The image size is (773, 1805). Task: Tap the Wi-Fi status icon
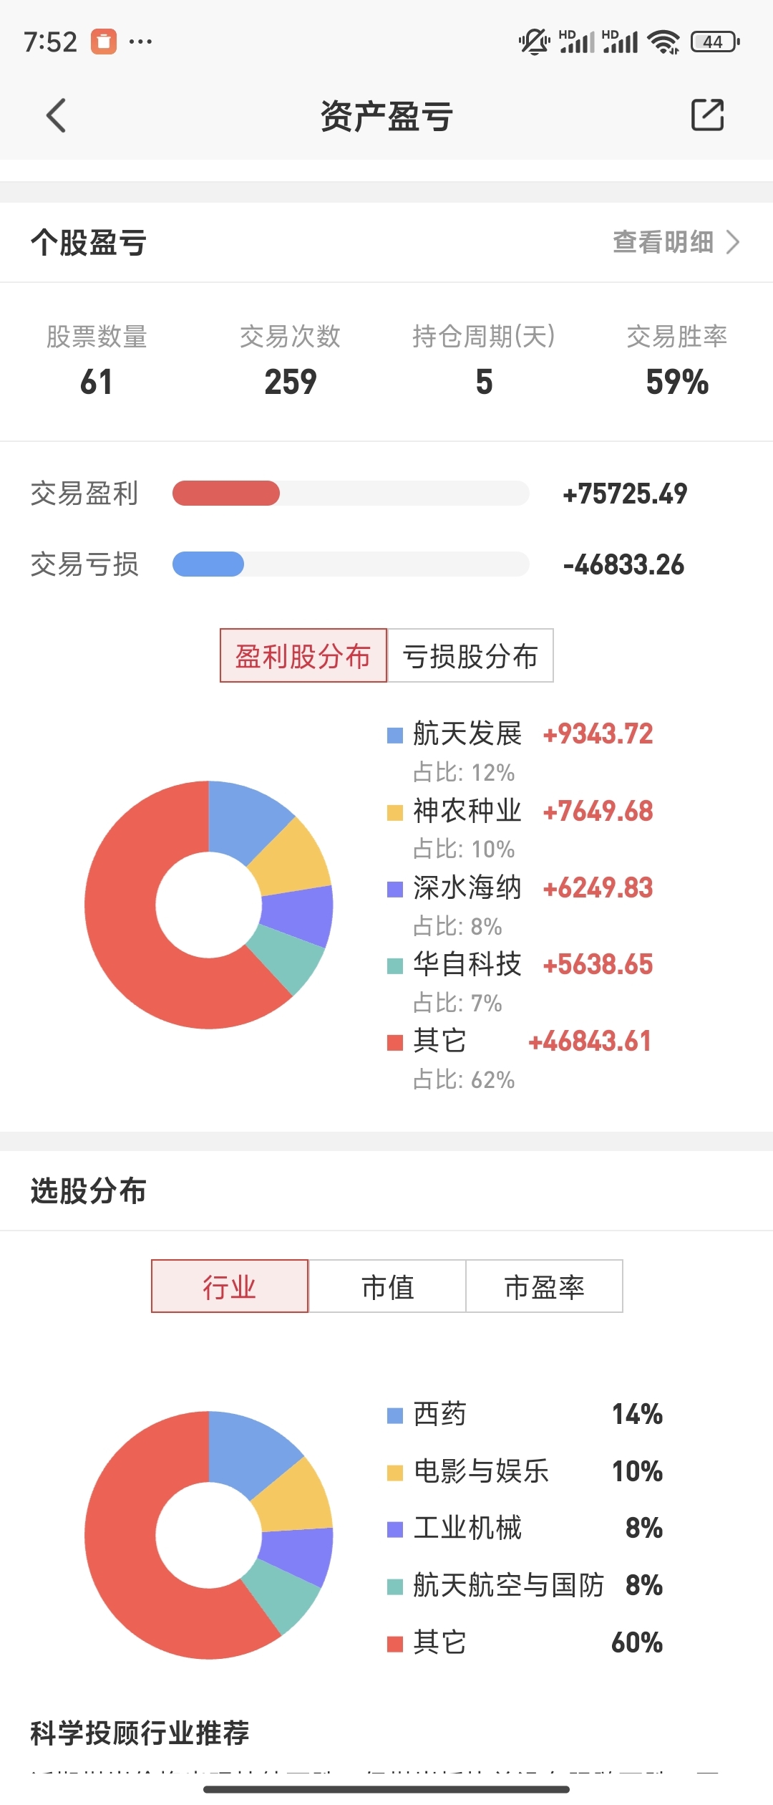click(663, 42)
